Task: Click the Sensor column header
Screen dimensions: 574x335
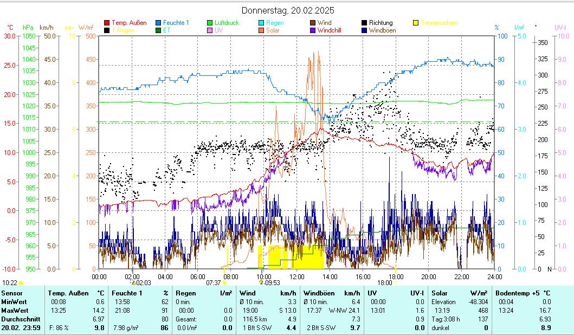Action: pos(12,293)
